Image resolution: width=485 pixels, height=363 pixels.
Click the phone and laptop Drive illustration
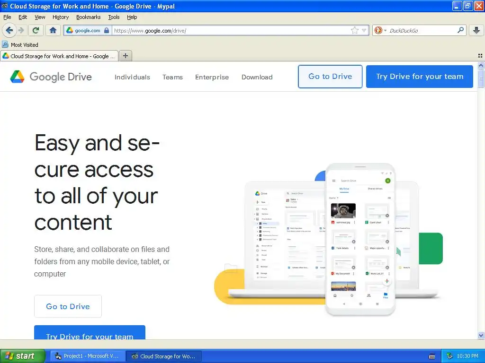coord(329,240)
